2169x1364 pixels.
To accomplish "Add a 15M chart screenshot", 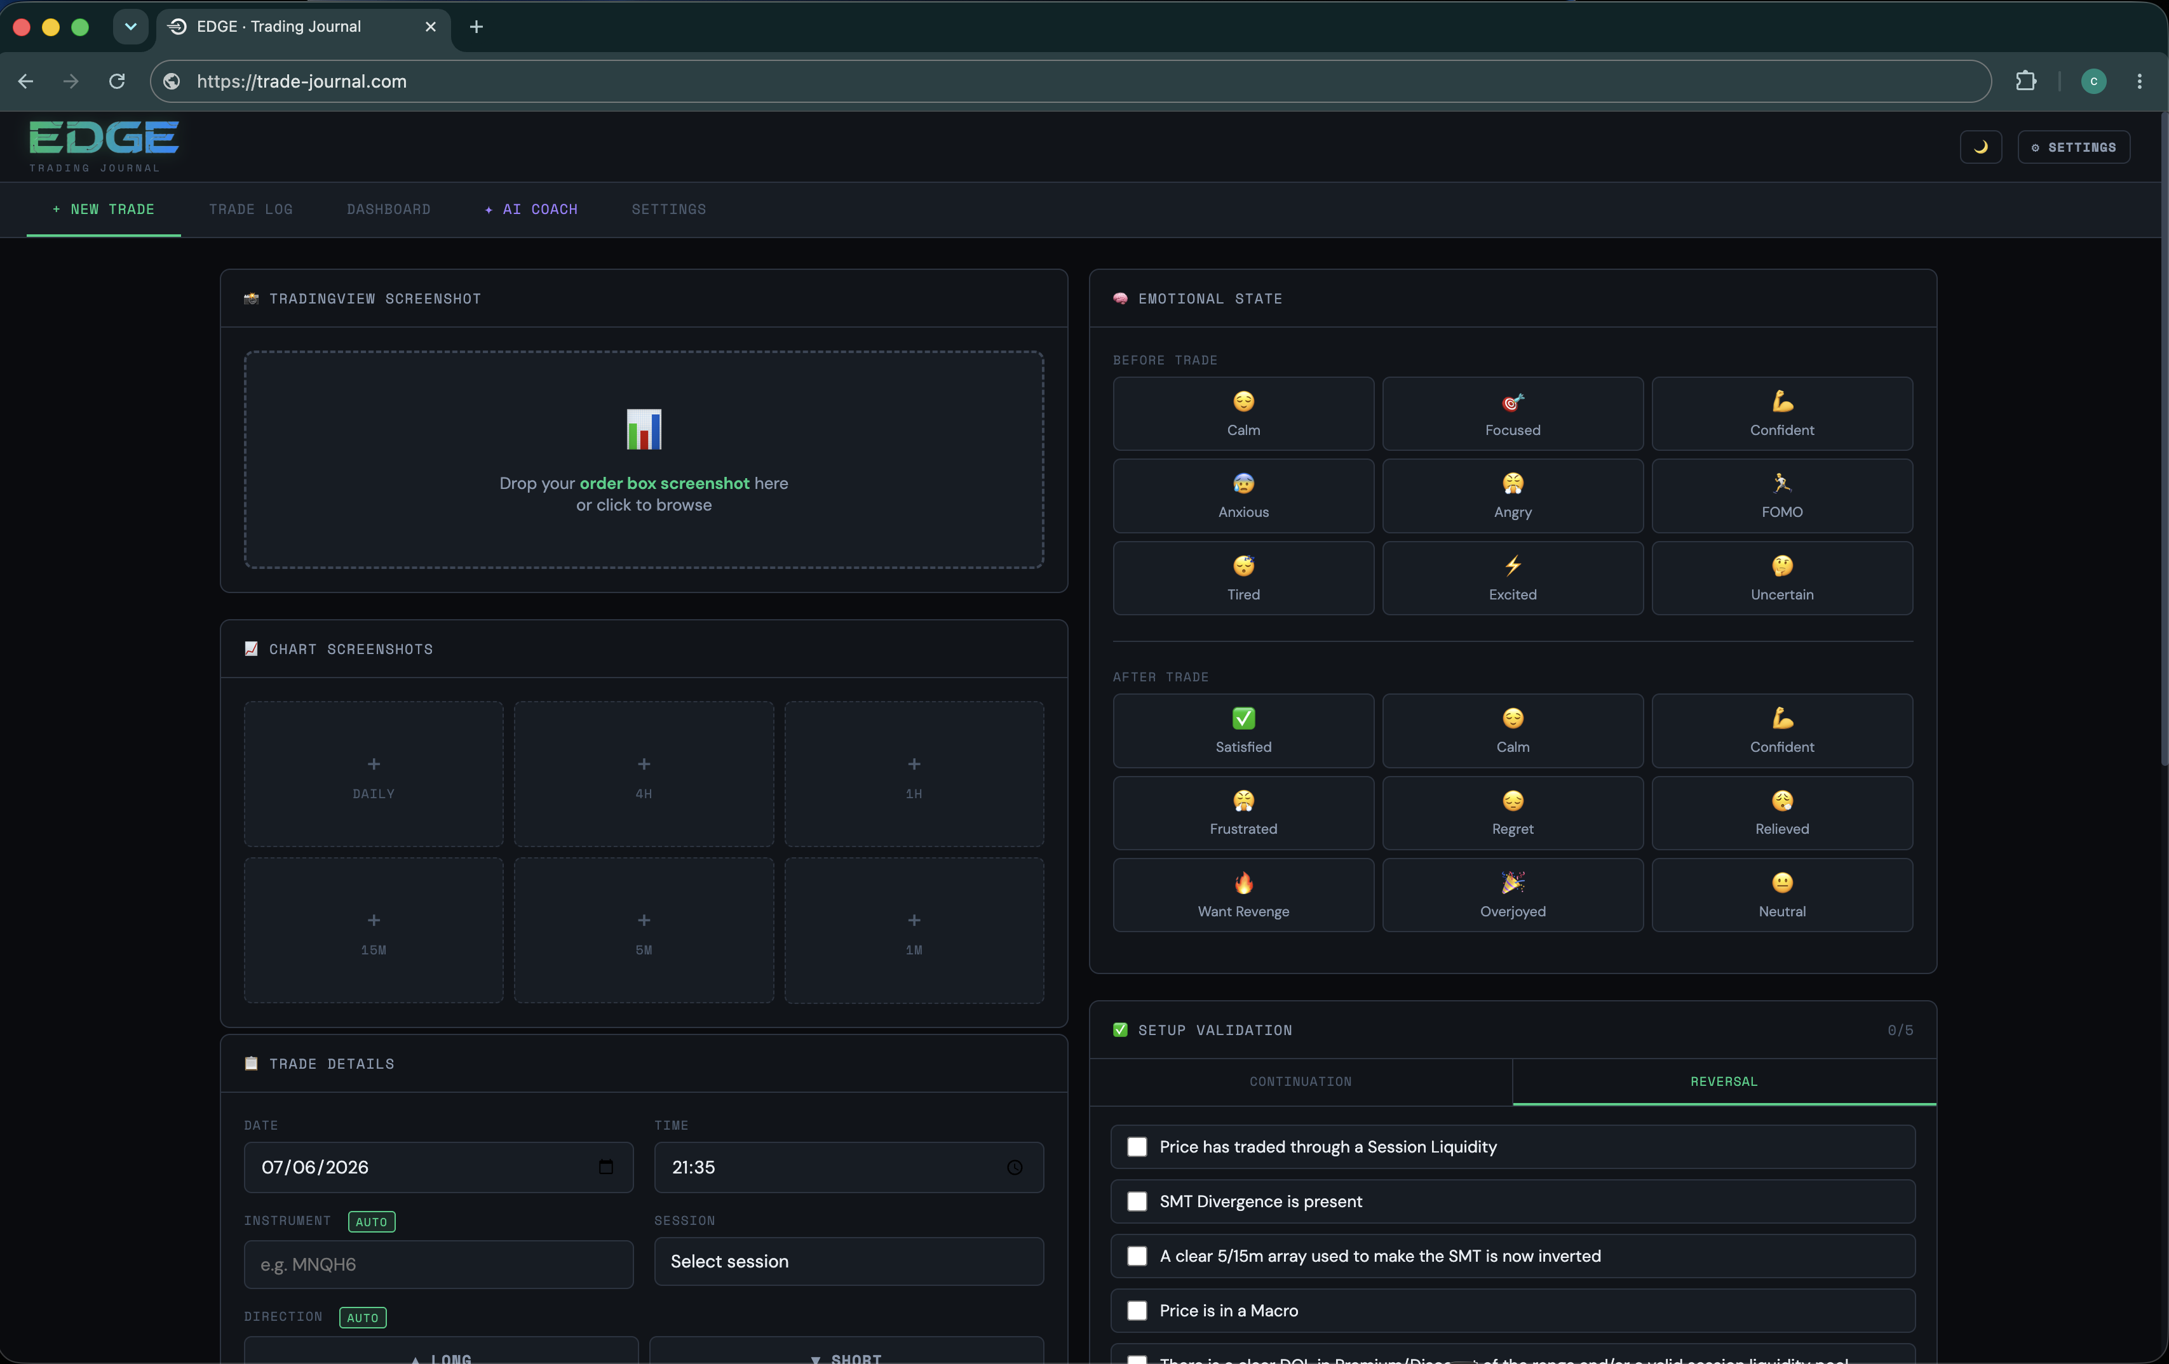I will (x=374, y=930).
